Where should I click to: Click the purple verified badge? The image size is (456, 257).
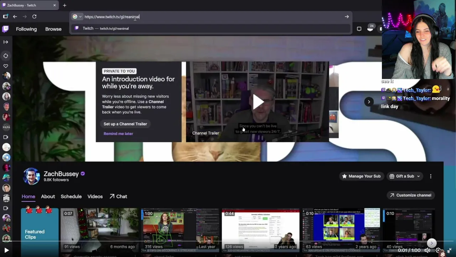[83, 173]
